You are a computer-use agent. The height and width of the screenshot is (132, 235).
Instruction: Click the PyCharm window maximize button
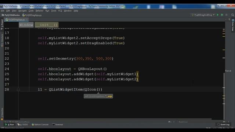pos(225,6)
